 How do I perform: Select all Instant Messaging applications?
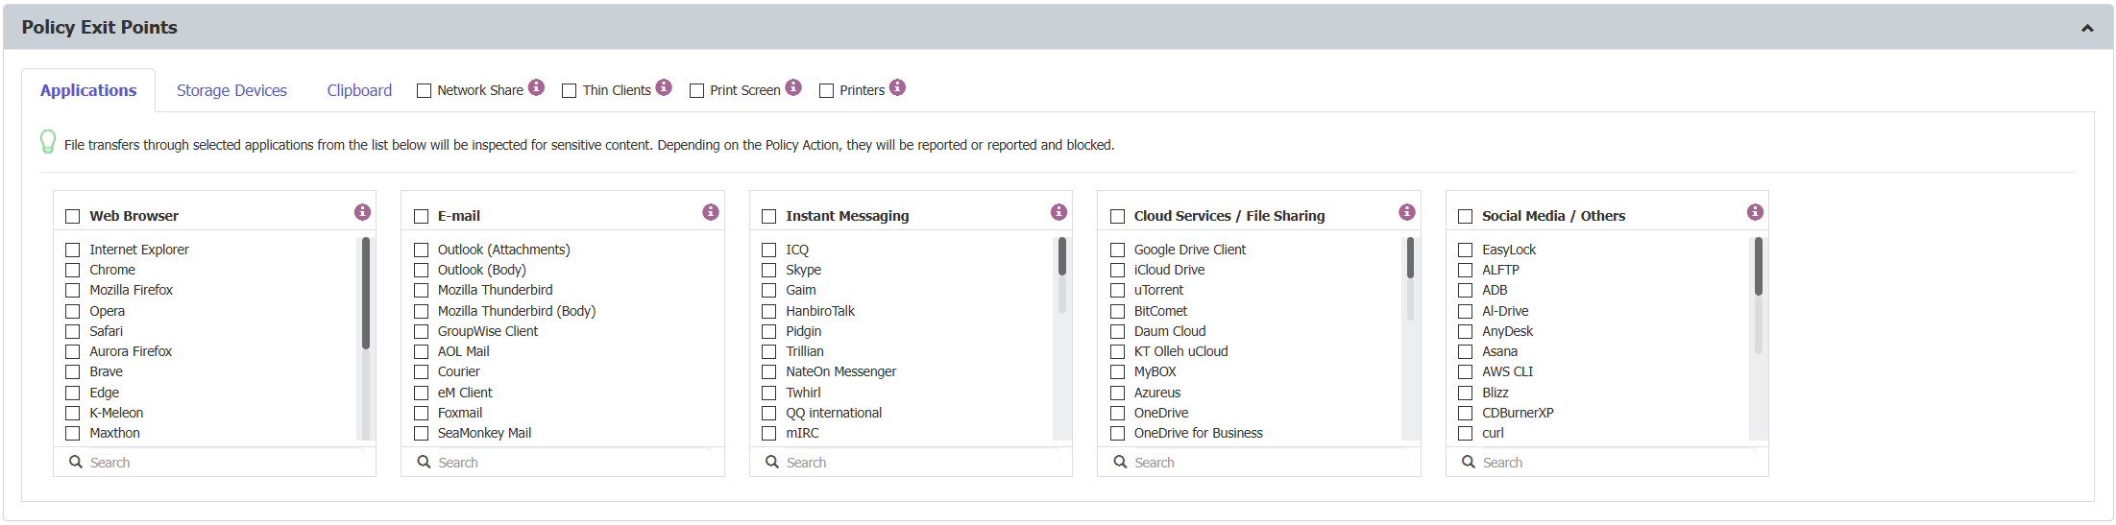[768, 216]
